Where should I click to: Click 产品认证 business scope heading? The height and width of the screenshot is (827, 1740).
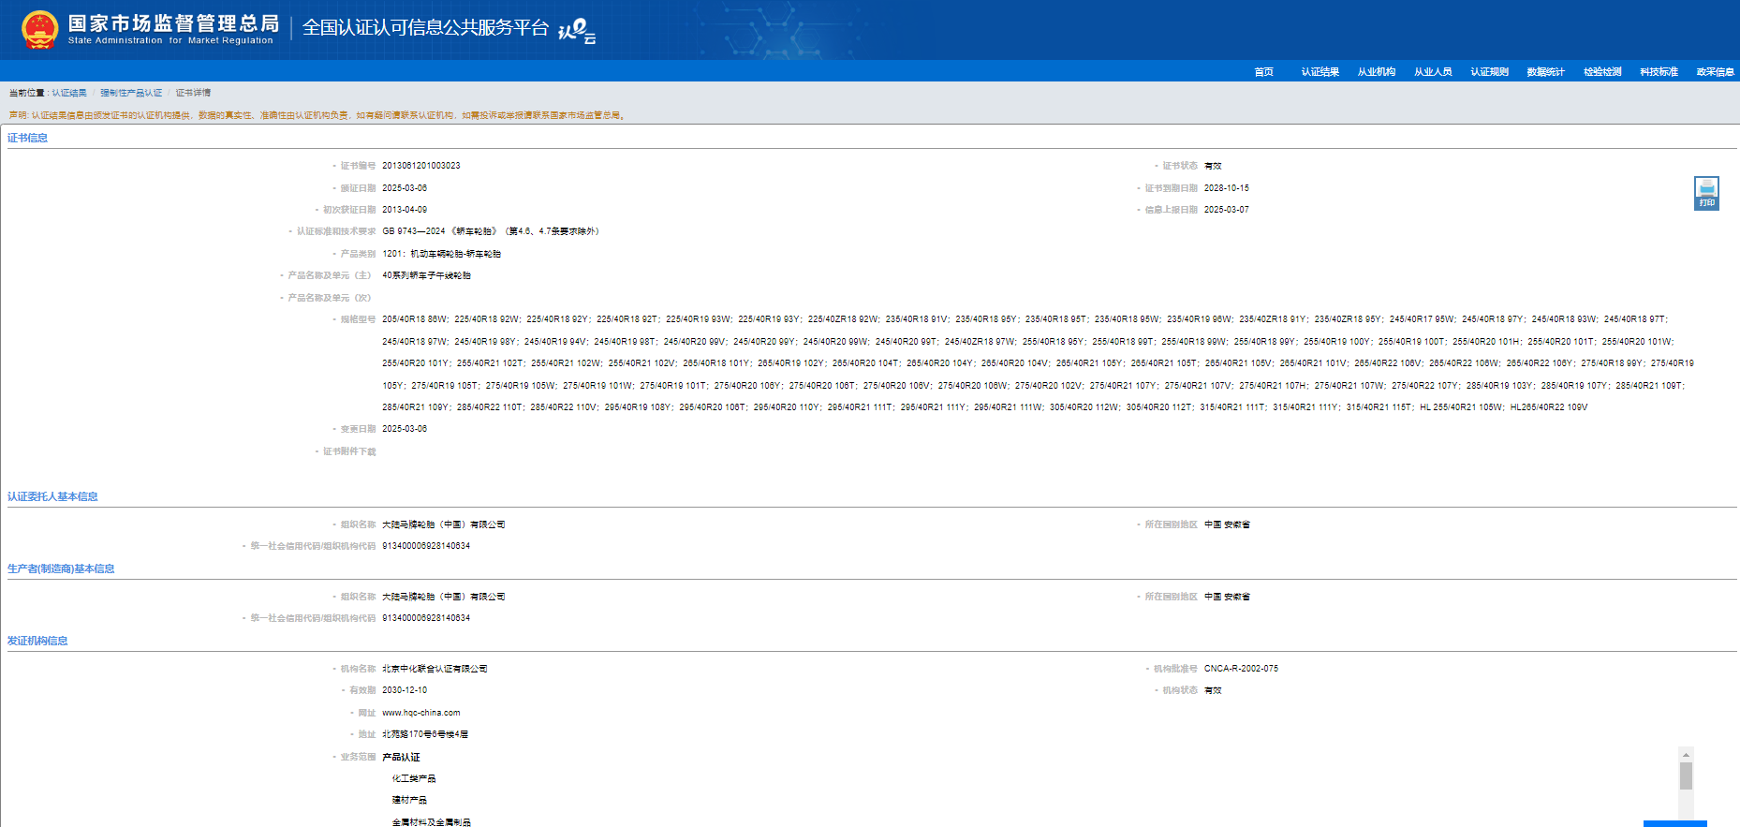(401, 757)
